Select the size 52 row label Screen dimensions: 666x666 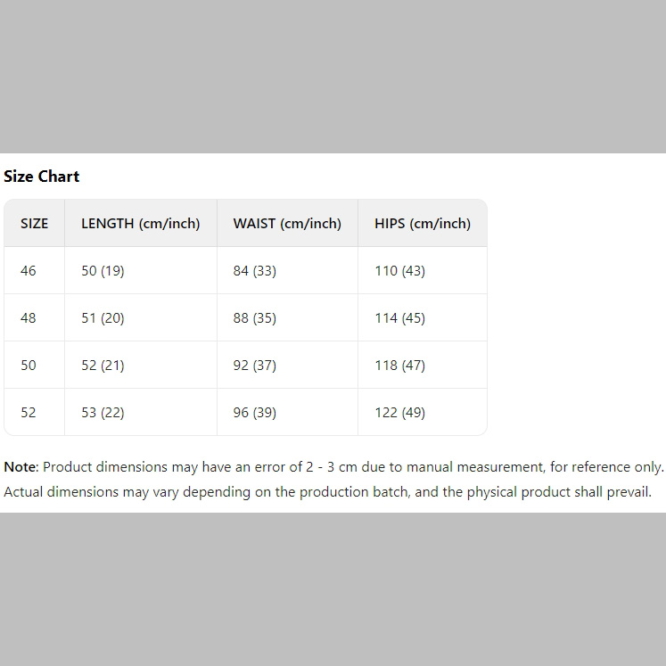coord(29,413)
